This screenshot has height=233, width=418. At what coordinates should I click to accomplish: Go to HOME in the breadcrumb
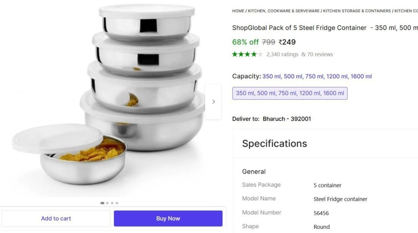point(238,11)
